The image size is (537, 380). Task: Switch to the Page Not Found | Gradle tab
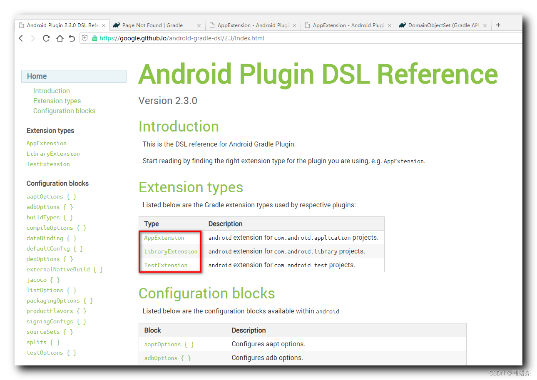click(157, 25)
